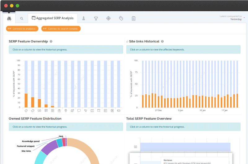Image resolution: width=248 pixels, height=164 pixels.
Task: Click link icon before Site links Historical title
Action: (x=127, y=42)
